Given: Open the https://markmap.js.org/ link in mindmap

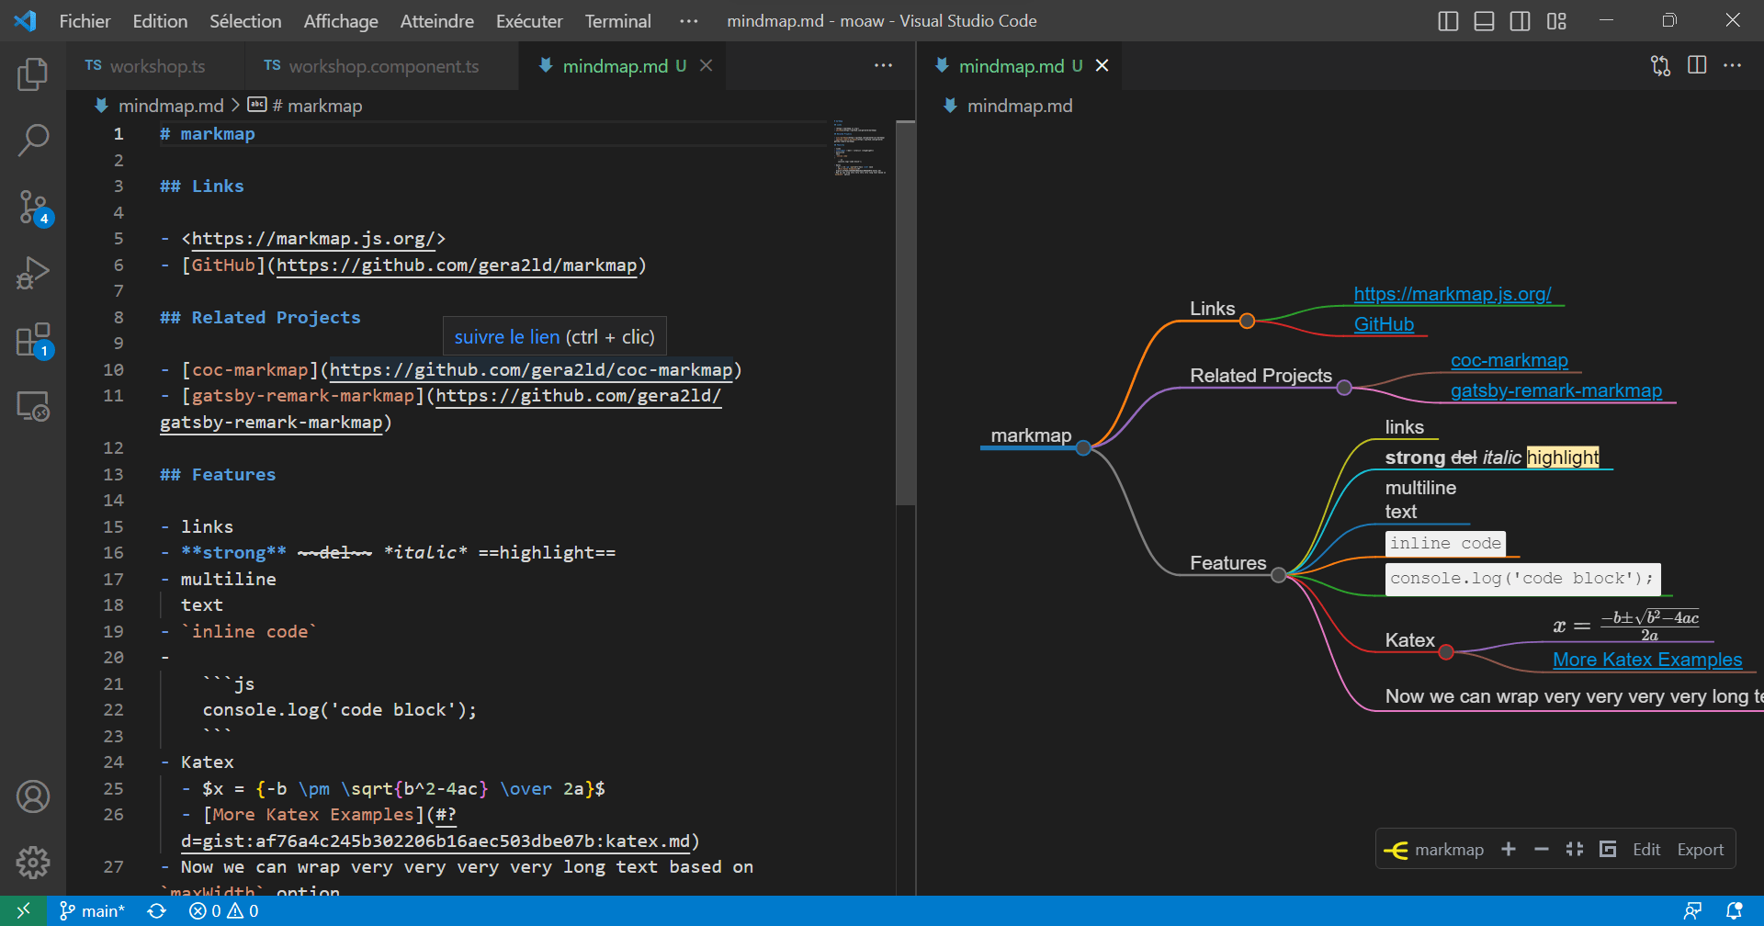Looking at the screenshot, I should tap(1453, 294).
